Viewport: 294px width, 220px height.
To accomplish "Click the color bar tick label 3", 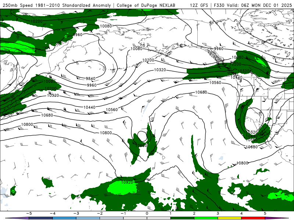I will click(218, 213).
